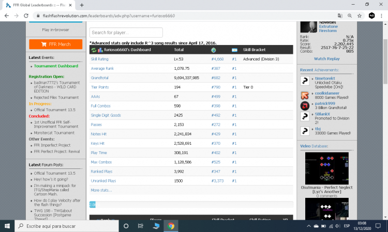Reload the page with refresh icon
The width and height of the screenshot is (388, 232).
coord(26,16)
